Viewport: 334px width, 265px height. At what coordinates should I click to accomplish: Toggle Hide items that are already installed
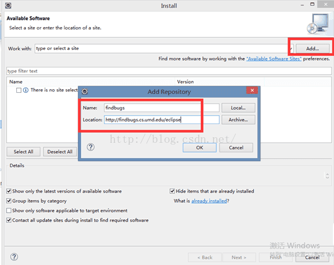tap(172, 191)
